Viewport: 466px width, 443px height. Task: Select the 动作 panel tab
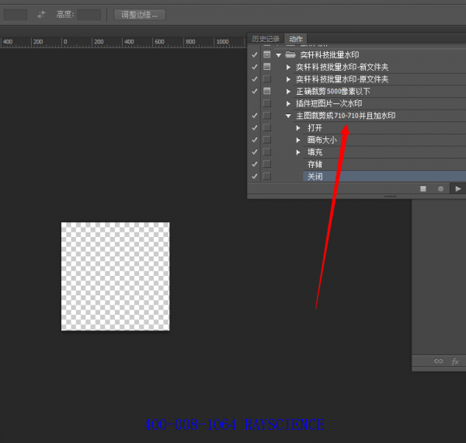pyautogui.click(x=295, y=39)
